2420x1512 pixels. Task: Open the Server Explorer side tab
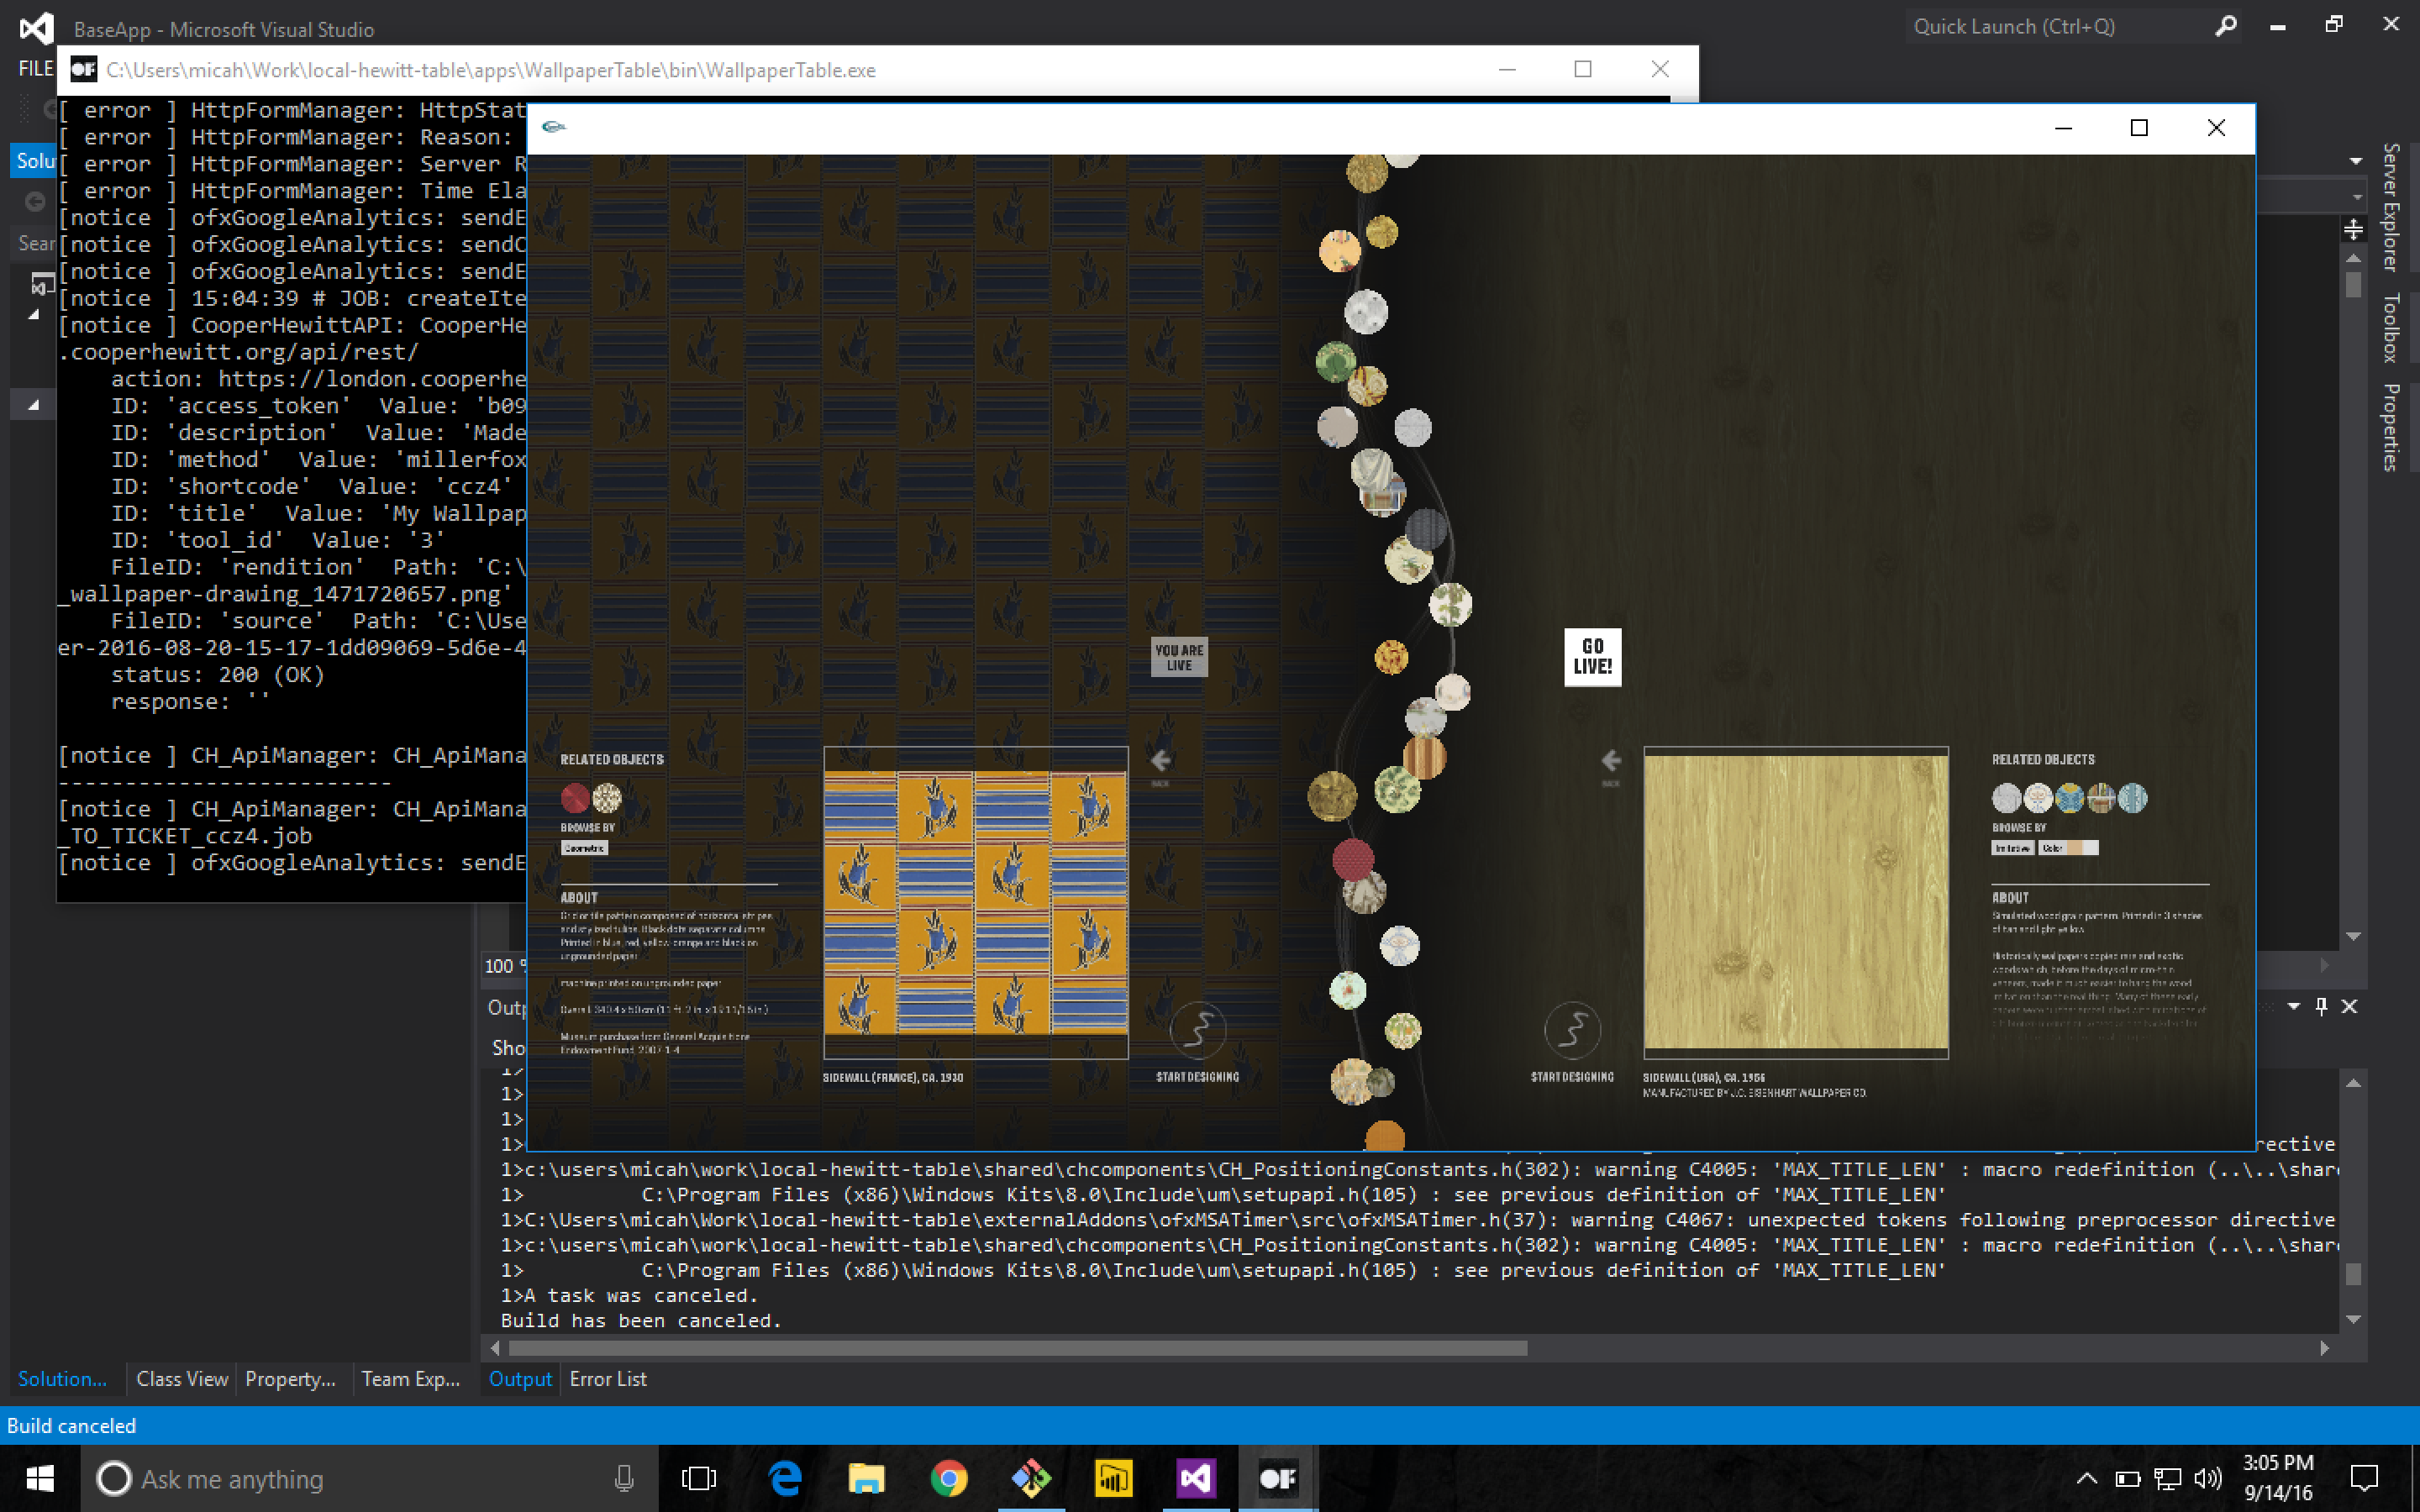tap(2392, 207)
